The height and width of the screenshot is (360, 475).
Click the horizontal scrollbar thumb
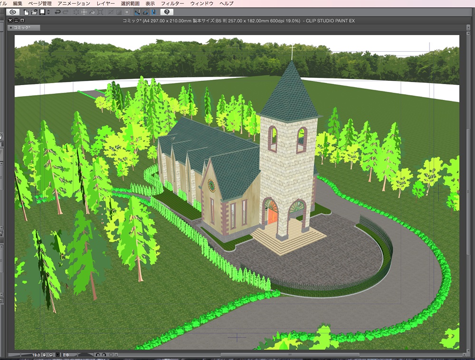[290, 355]
